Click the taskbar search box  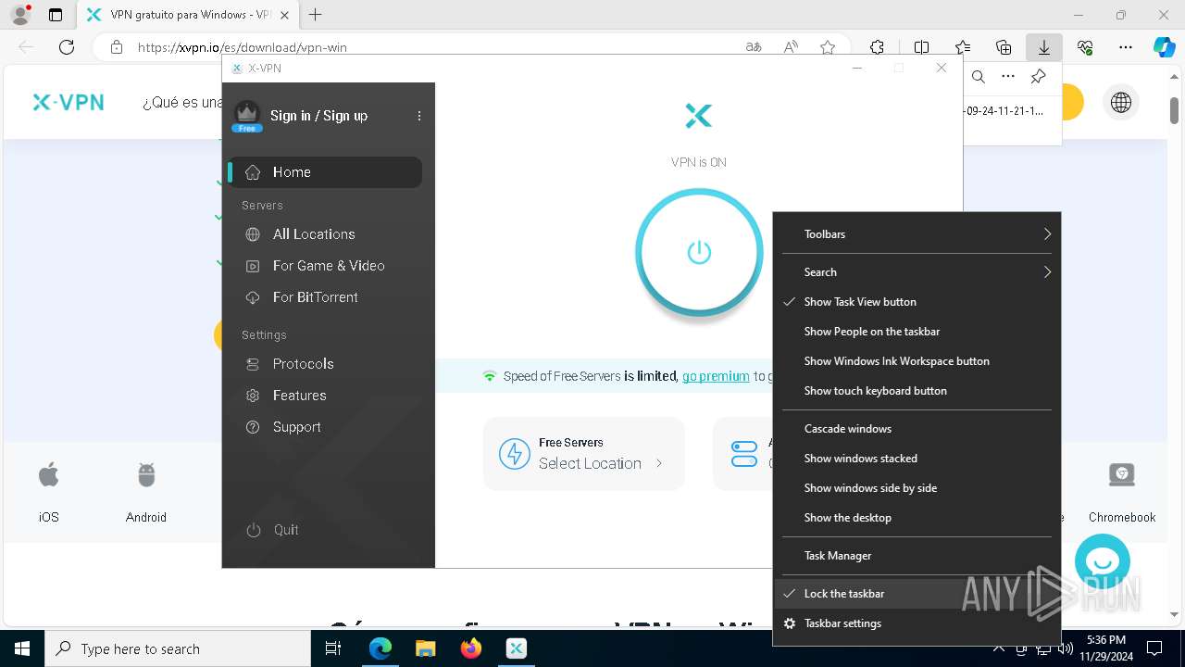178,648
